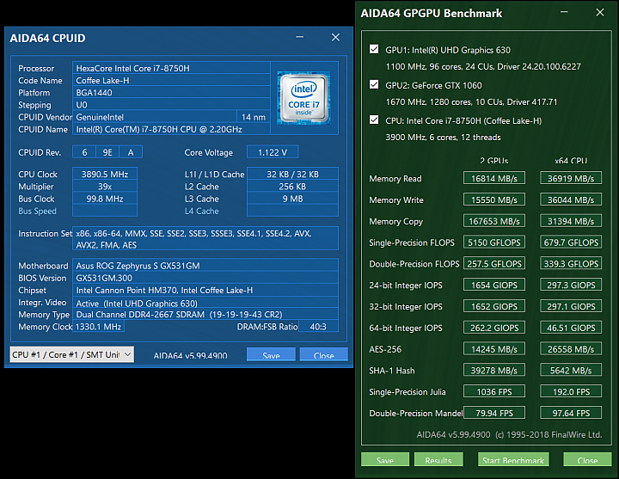Click the 297.1 GIOPS 32-bit CPU result
The height and width of the screenshot is (479, 619).
point(571,306)
